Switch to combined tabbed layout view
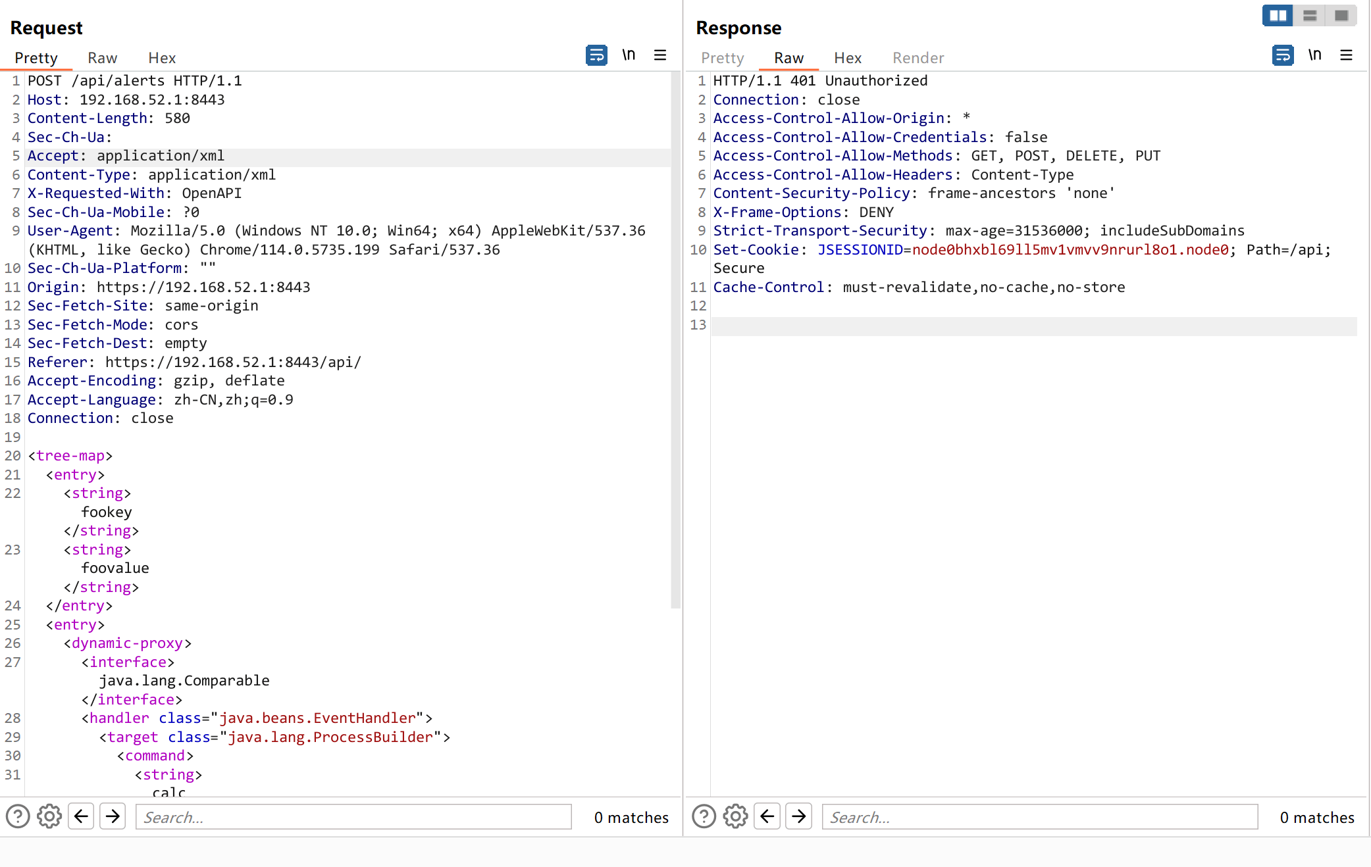The width and height of the screenshot is (1371, 867). click(1341, 15)
